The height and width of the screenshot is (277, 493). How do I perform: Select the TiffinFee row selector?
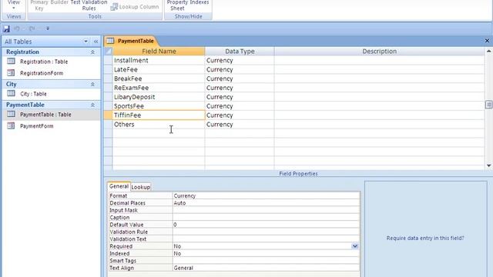point(108,115)
